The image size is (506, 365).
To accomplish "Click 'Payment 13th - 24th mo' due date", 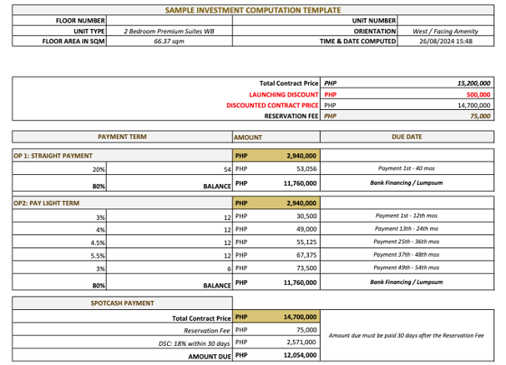I will [x=407, y=228].
